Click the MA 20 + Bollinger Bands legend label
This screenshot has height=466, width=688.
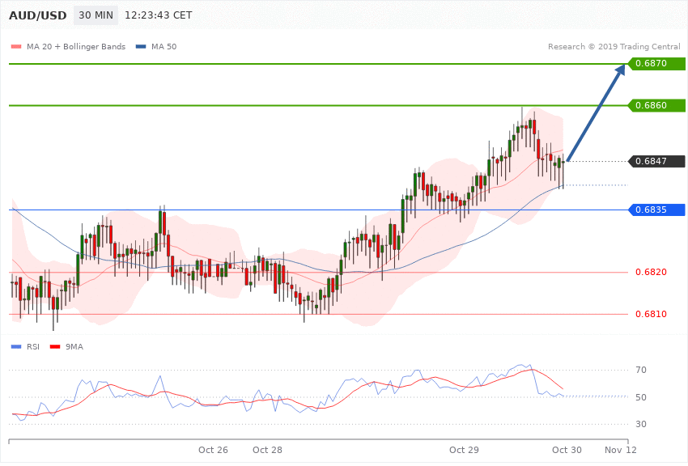pos(76,46)
